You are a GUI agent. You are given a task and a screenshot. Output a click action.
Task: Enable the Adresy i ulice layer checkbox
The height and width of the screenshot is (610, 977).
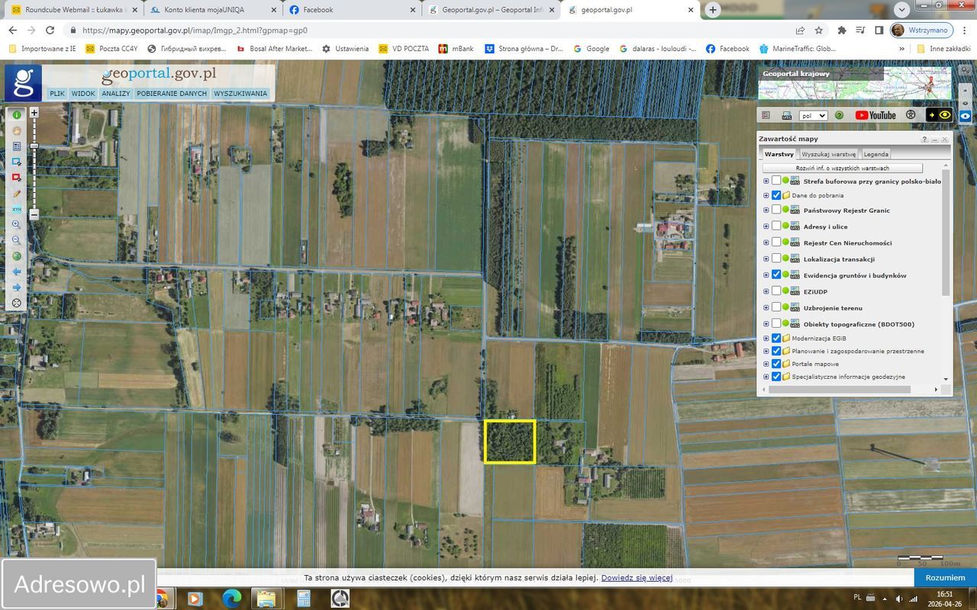pos(776,226)
